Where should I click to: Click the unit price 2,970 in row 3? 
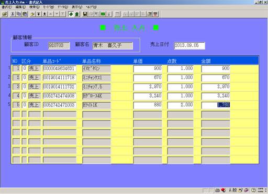148,87
